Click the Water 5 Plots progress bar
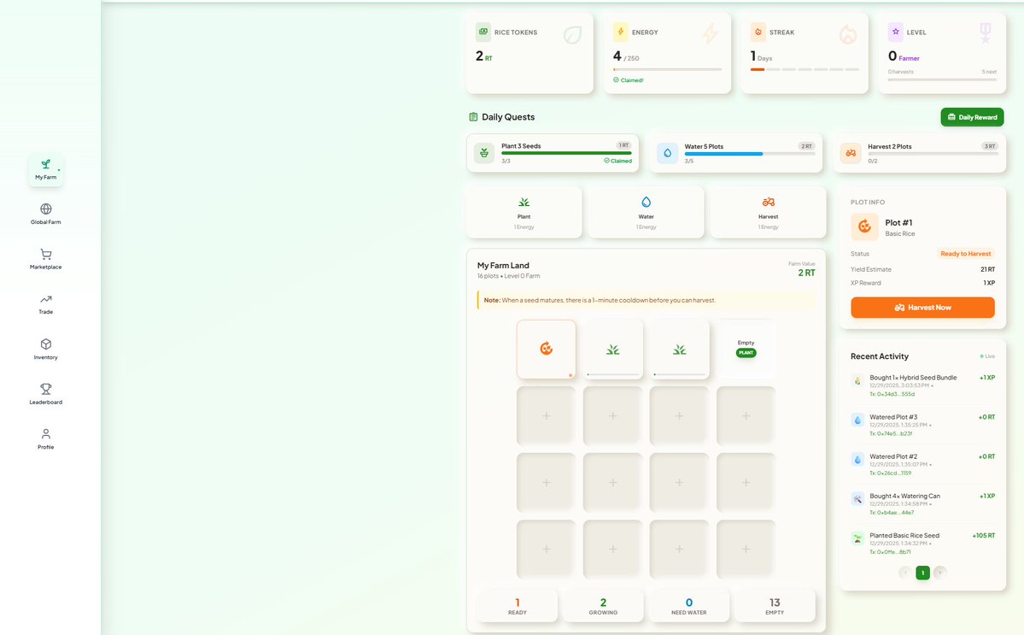 pyautogui.click(x=749, y=154)
